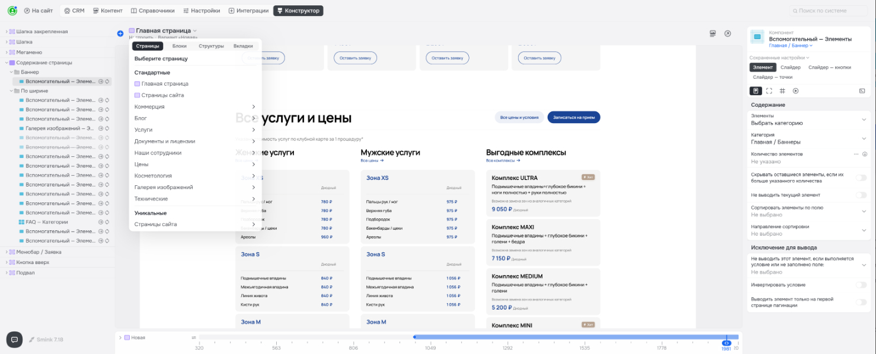Open the Категория Главная / Баннеры dropdown
The width and height of the screenshot is (876, 354).
point(808,139)
